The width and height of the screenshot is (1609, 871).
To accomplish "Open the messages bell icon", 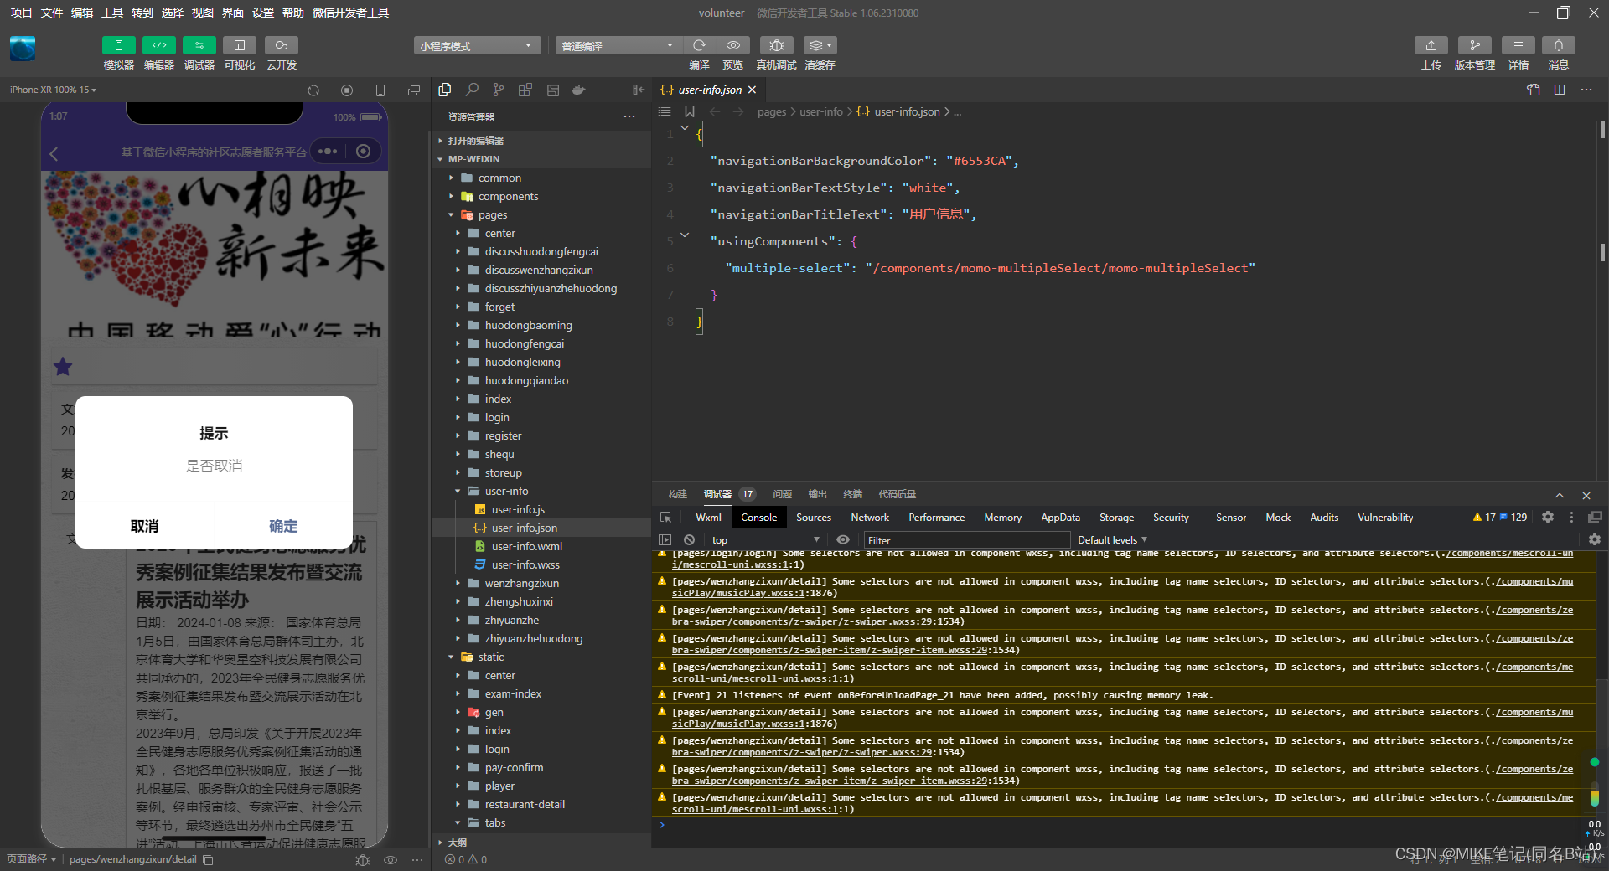I will pyautogui.click(x=1559, y=45).
